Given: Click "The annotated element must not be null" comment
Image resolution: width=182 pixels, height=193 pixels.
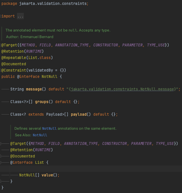Looking at the screenshot, I should click(58, 30).
